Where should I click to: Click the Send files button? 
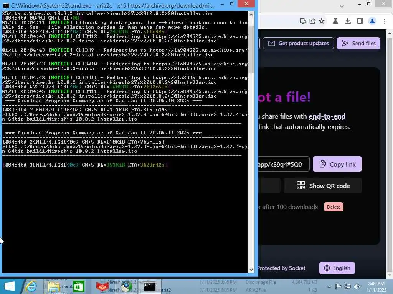point(358,43)
